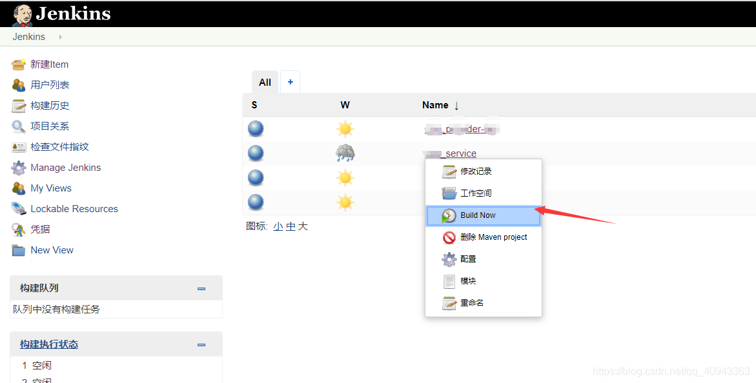This screenshot has width=756, height=383.
Task: Click the 新建Item icon
Action: [x=18, y=64]
